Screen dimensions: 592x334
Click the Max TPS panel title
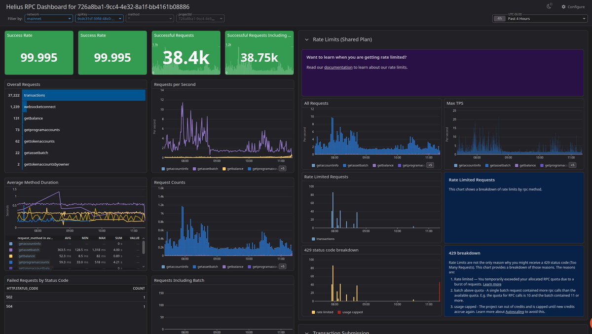coord(455,103)
